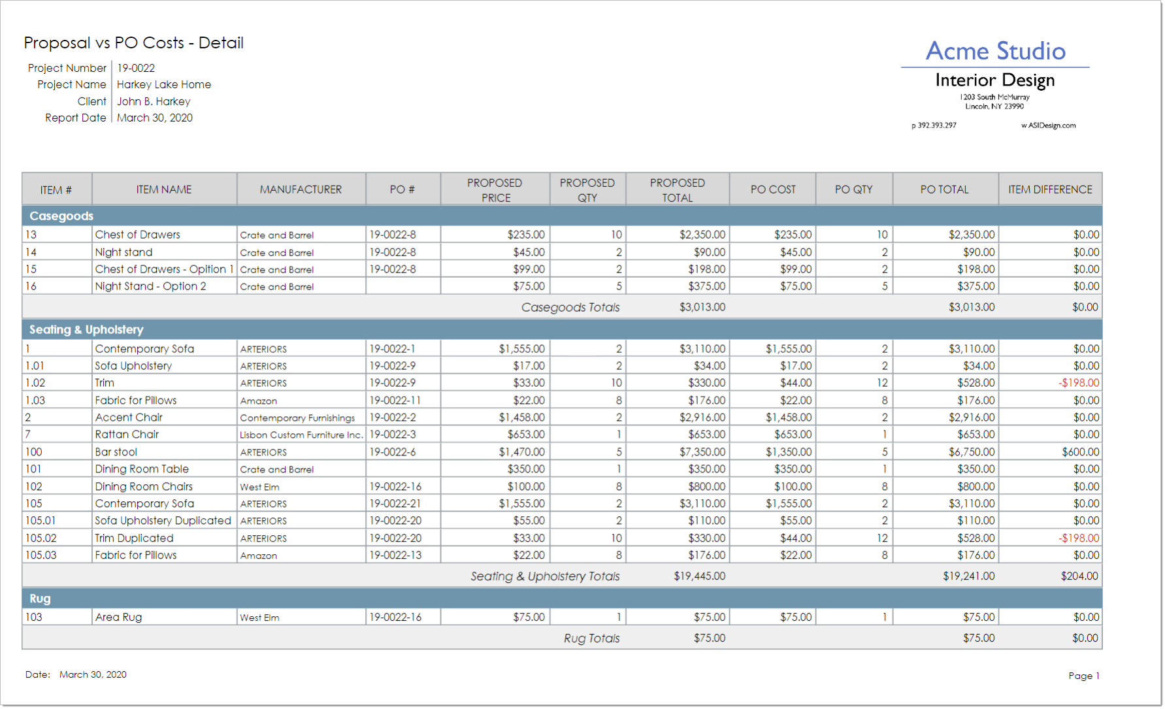Click Lisbon Custom Furniture Inc. cell
The height and width of the screenshot is (709, 1165).
(x=301, y=435)
